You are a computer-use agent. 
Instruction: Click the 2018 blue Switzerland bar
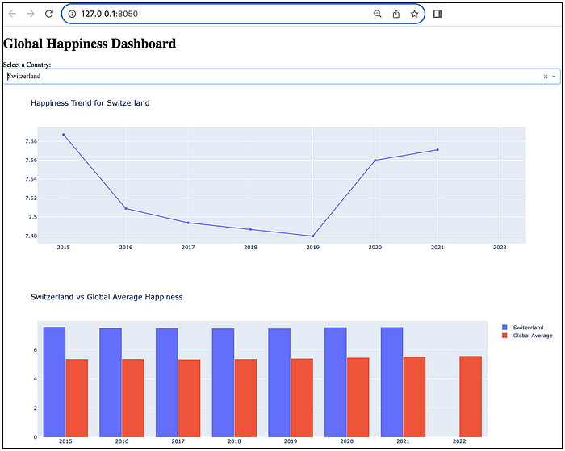(x=223, y=382)
